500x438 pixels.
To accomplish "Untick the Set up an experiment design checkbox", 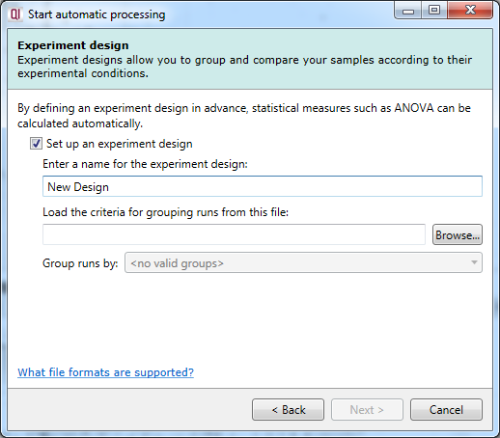I will pyautogui.click(x=36, y=144).
